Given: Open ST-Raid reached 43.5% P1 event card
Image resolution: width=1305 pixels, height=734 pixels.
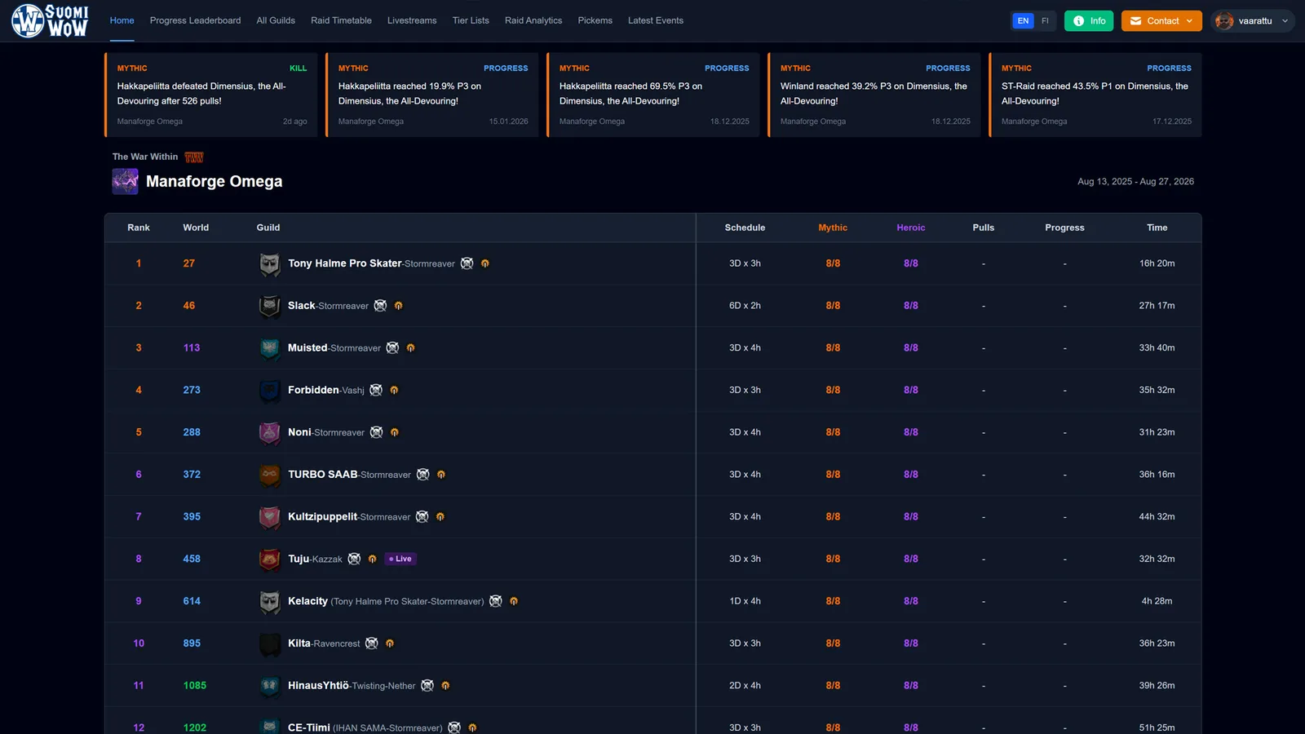Looking at the screenshot, I should [1095, 95].
